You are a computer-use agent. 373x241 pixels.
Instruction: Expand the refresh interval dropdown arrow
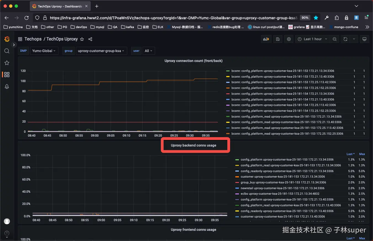[x=354, y=39]
